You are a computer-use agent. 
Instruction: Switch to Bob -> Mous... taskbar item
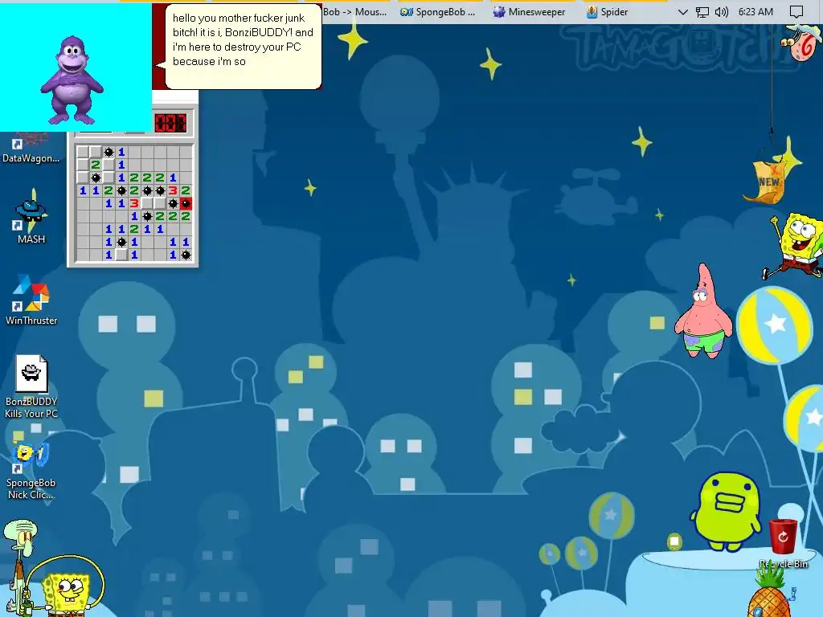tap(354, 11)
